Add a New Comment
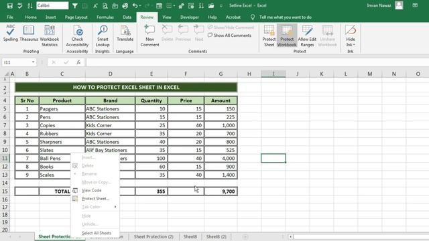Screen dimensions: 429x241 149,35
